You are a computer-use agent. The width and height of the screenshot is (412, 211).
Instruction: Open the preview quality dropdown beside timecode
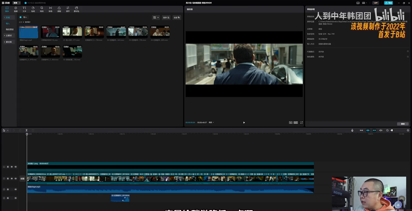211,122
